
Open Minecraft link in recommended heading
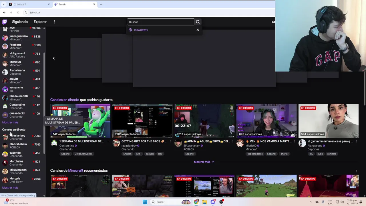pos(75,171)
